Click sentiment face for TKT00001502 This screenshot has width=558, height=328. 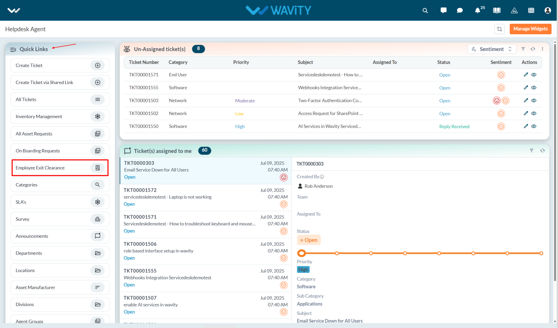[x=501, y=114]
